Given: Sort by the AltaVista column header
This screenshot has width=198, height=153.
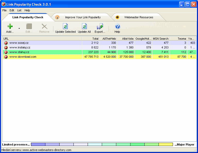Looking at the screenshot, I should 126,39.
